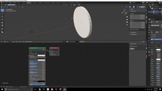The height and width of the screenshot is (91, 162).
Task: Open the Render menu
Action: coord(10,3)
